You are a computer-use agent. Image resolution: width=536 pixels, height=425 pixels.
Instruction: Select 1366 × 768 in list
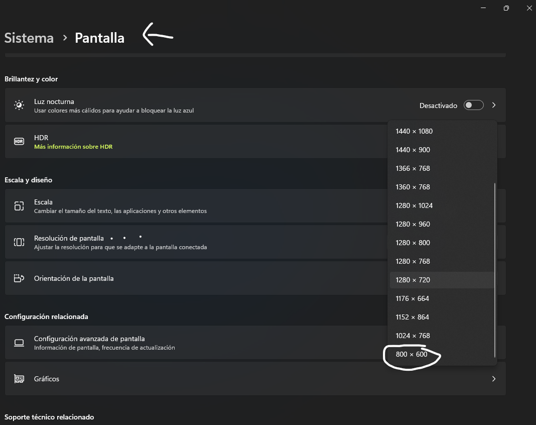tap(441, 168)
